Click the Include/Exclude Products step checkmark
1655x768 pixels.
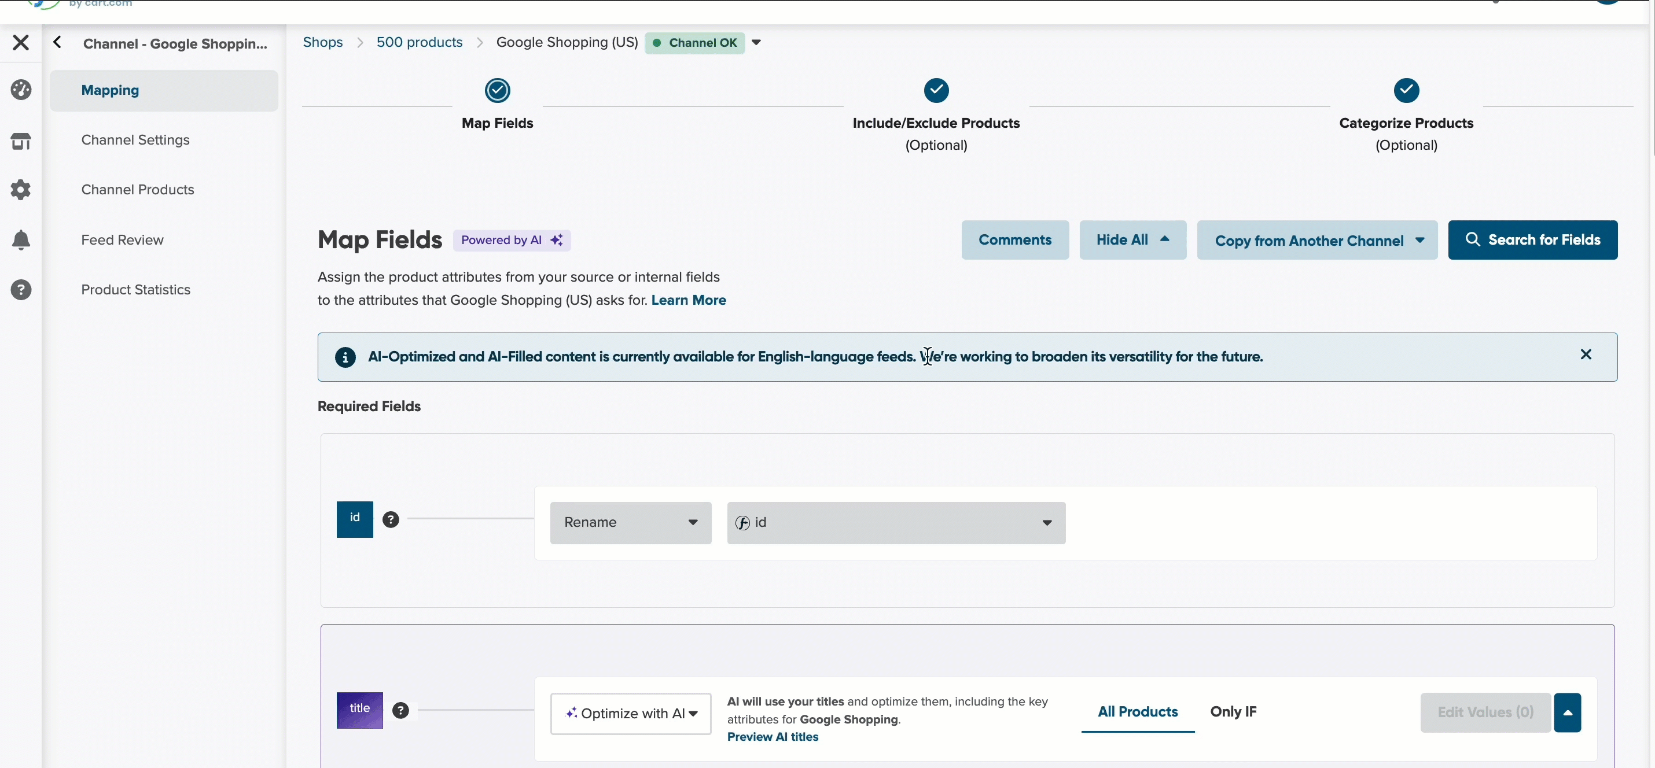pos(936,91)
